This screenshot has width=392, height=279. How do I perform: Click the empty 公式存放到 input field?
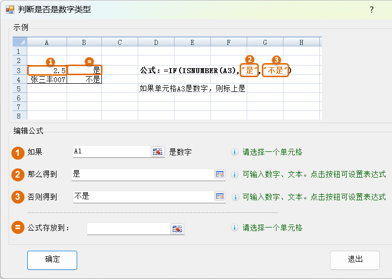pyautogui.click(x=129, y=229)
